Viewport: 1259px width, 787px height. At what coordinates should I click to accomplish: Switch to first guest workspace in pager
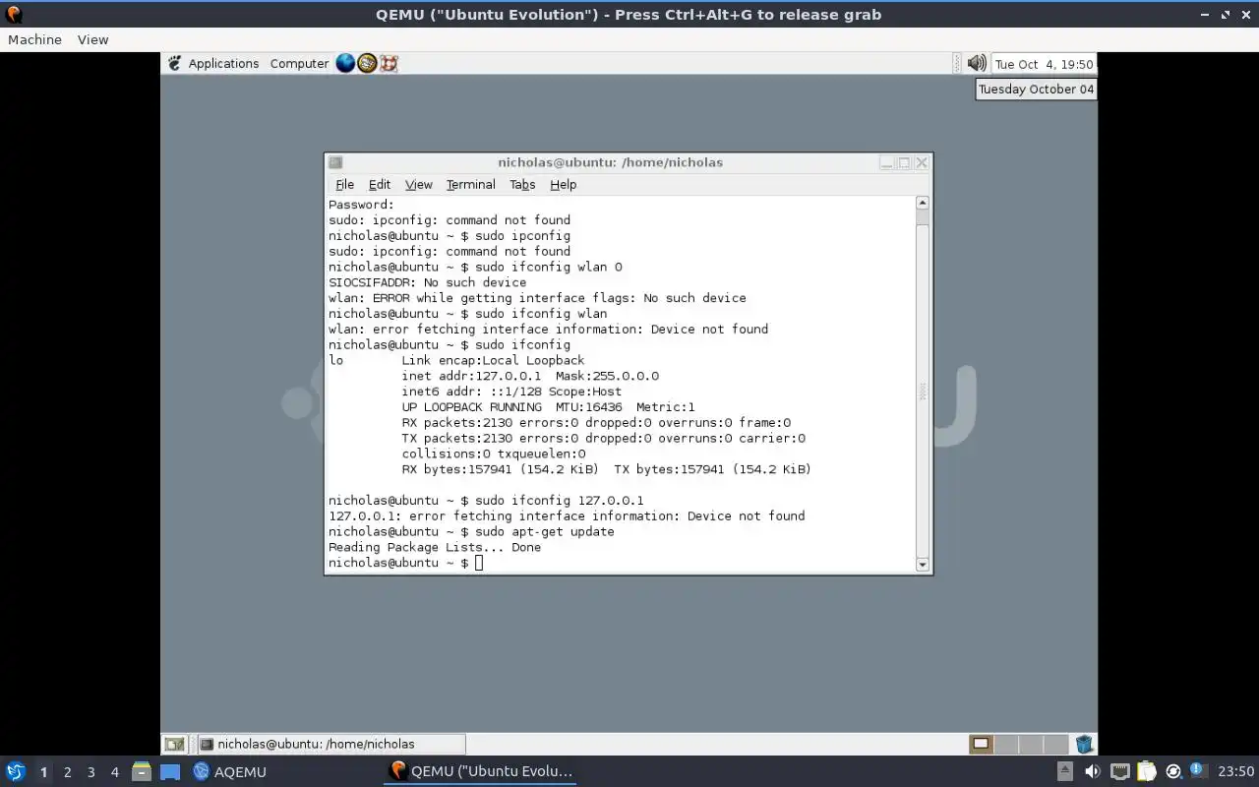981,744
